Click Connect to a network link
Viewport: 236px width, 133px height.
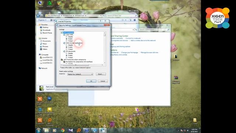coord(133,38)
